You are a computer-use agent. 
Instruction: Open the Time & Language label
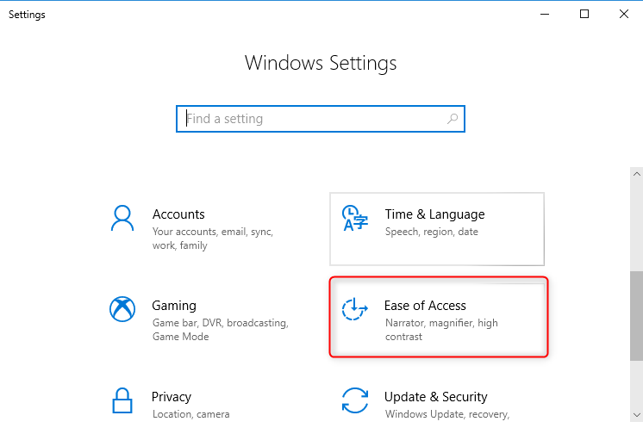click(x=434, y=214)
